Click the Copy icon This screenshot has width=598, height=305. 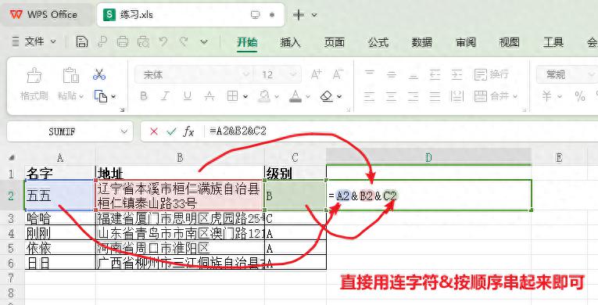[x=101, y=96]
